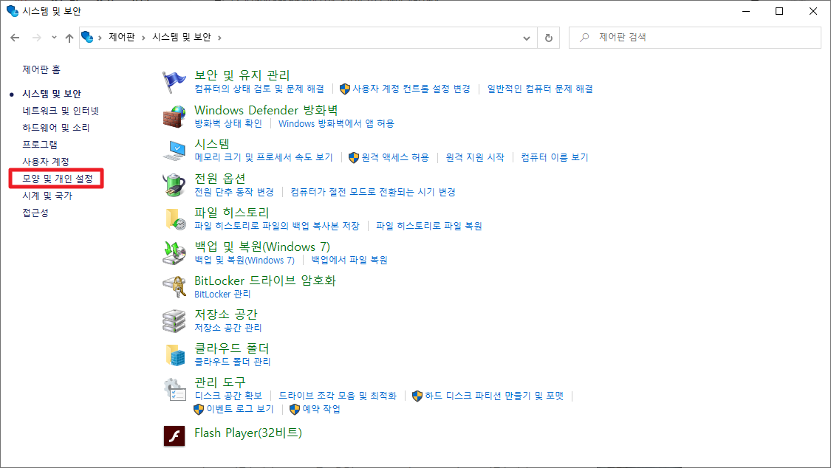831x468 pixels.
Task: Click 파일 히스토리로 파일 복원
Action: coord(428,226)
